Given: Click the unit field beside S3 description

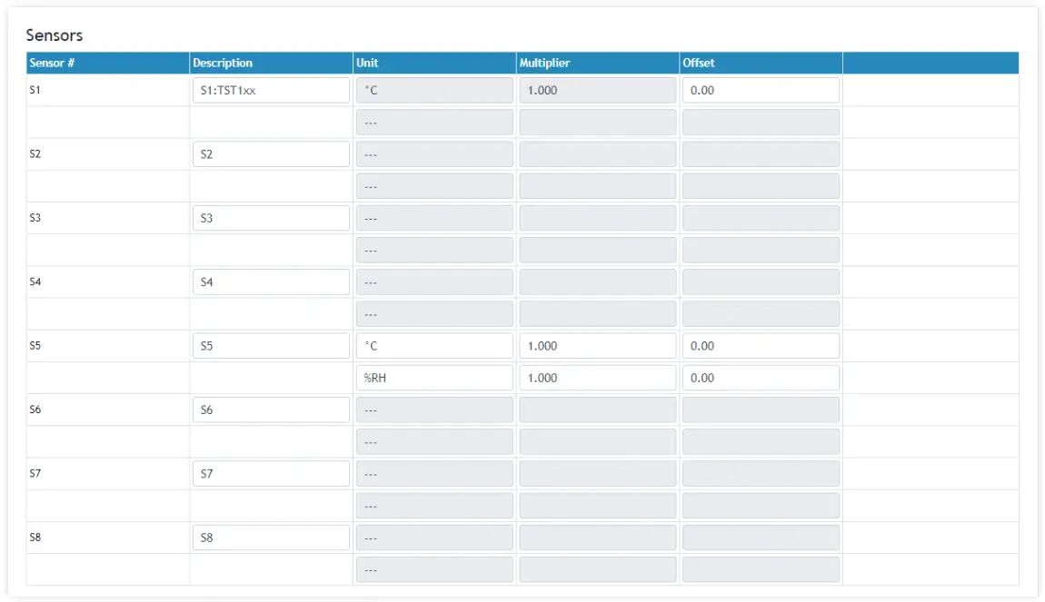Looking at the screenshot, I should click(x=434, y=218).
